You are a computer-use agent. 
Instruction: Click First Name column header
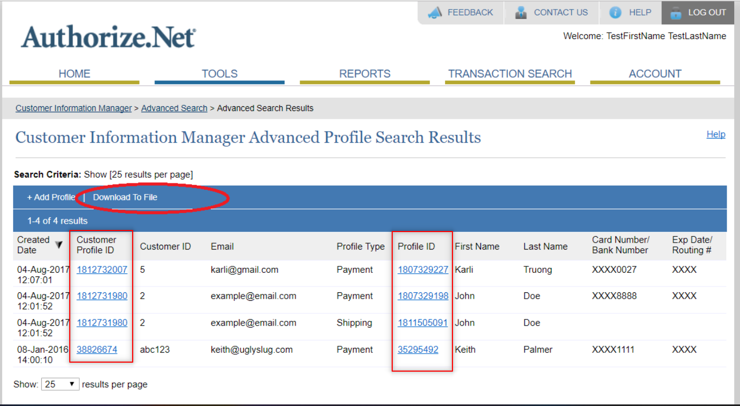(x=477, y=246)
